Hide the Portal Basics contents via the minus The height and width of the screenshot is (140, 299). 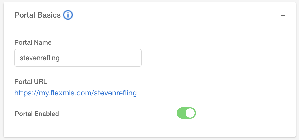click(283, 15)
